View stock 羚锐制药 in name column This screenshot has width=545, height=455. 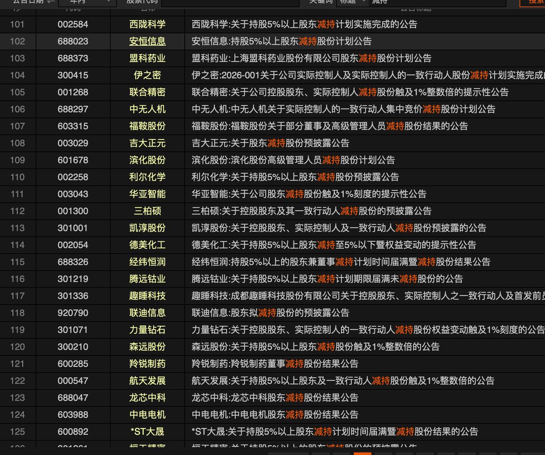[147, 364]
